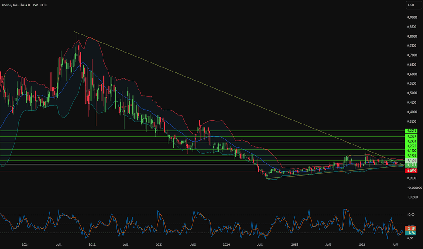423x249 pixels.
Task: Select the green 0,3016 price level label
Action: (x=411, y=131)
